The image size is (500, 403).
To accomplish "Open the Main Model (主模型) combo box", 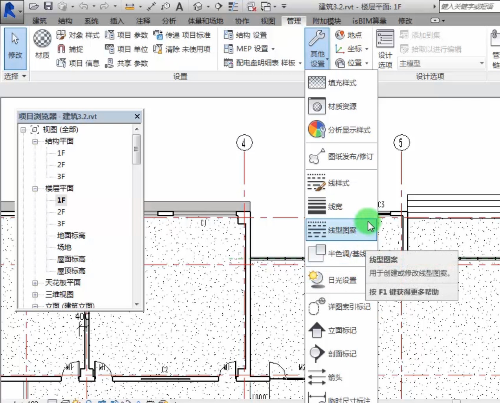I will (441, 63).
